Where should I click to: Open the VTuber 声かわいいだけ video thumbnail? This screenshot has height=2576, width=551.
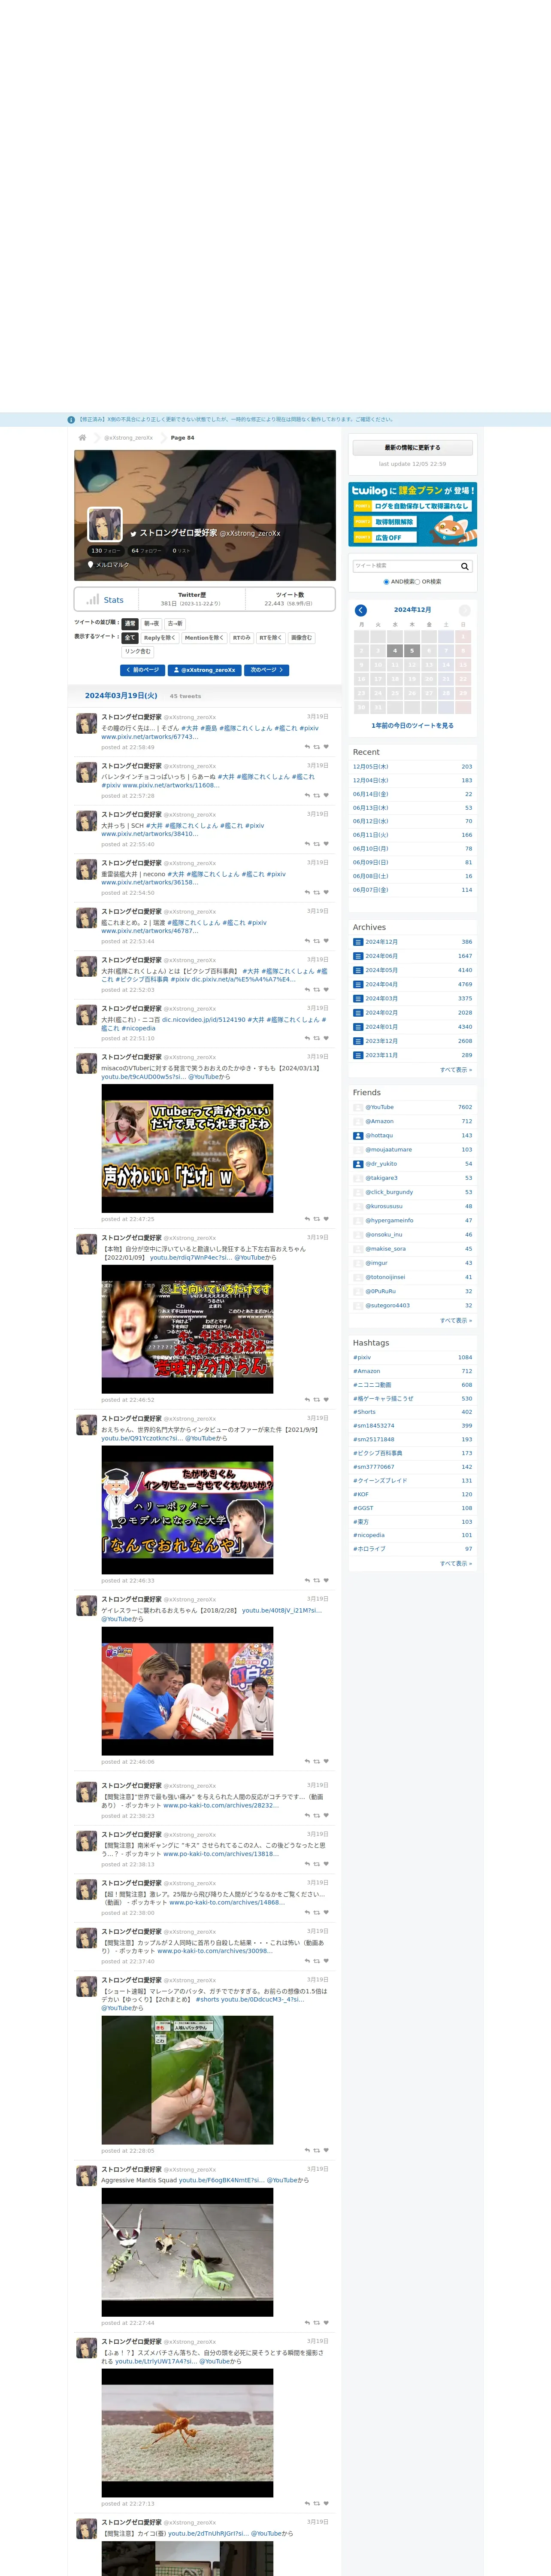tap(187, 1148)
